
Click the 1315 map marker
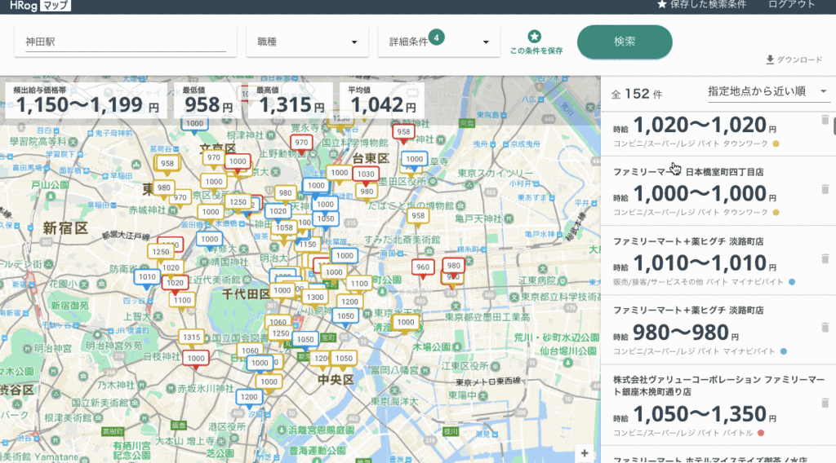pos(191,337)
